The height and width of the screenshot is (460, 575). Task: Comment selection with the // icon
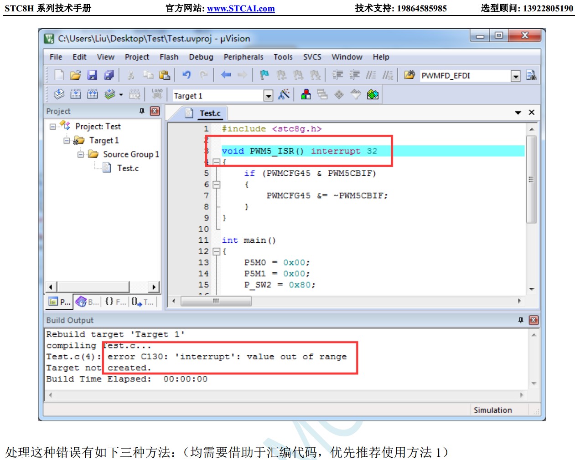point(371,75)
